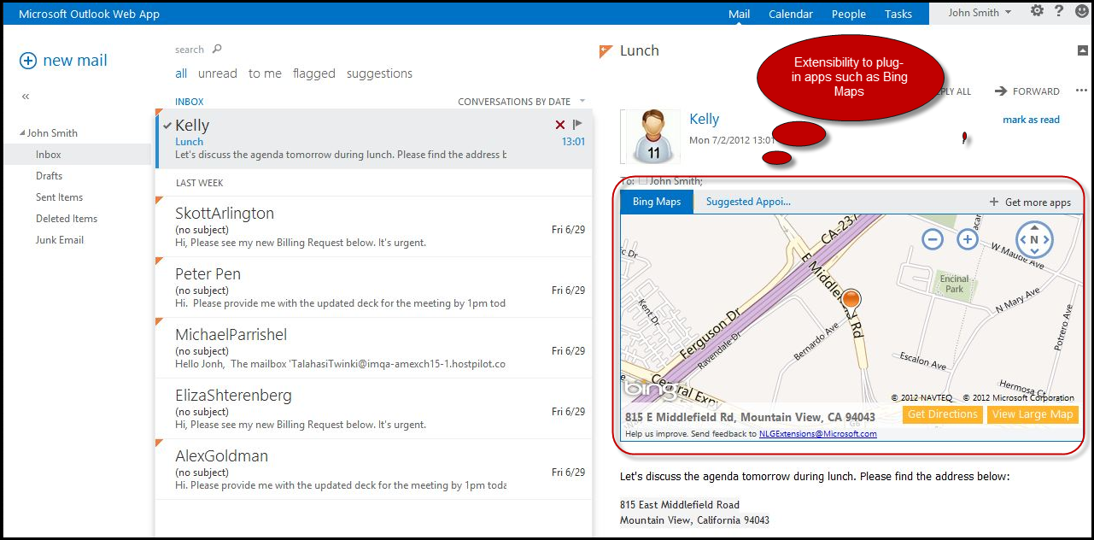Zoom in on the Bing map
This screenshot has width=1094, height=540.
[967, 240]
